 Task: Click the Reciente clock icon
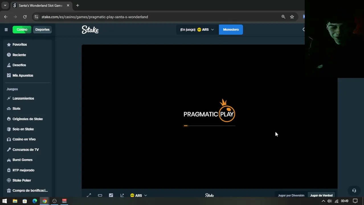(x=9, y=55)
